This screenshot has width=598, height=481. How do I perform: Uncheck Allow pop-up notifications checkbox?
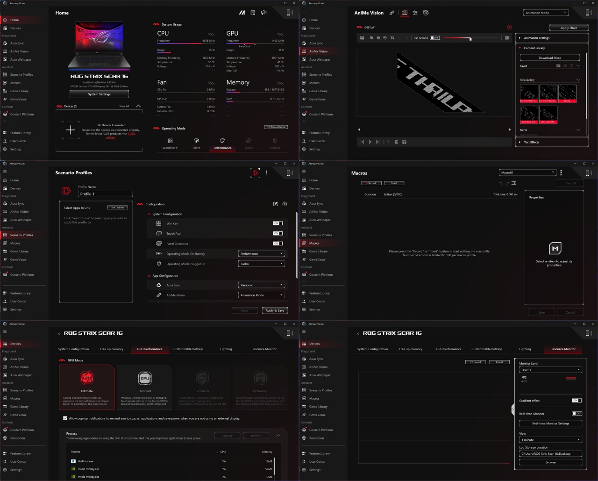(65, 418)
